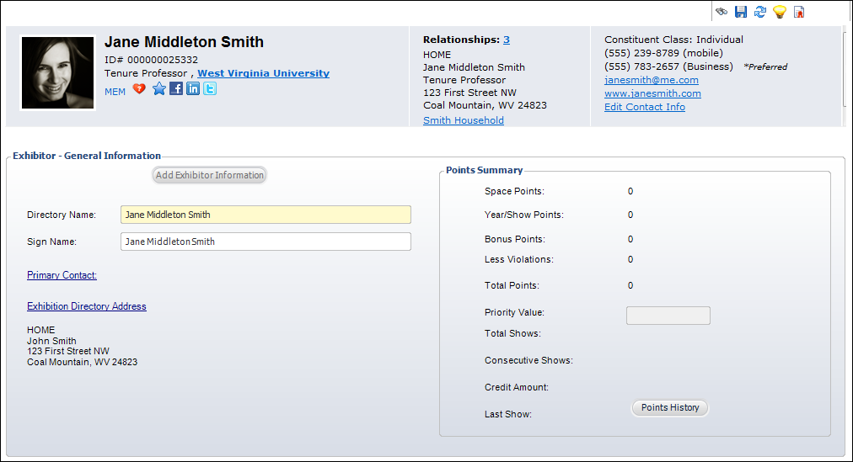
Task: Click the (555) 239-8789 (mobile) phone number
Action: pyautogui.click(x=663, y=53)
